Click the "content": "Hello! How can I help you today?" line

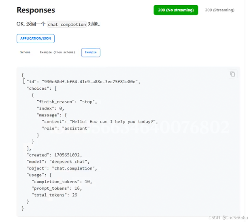tap(100, 122)
